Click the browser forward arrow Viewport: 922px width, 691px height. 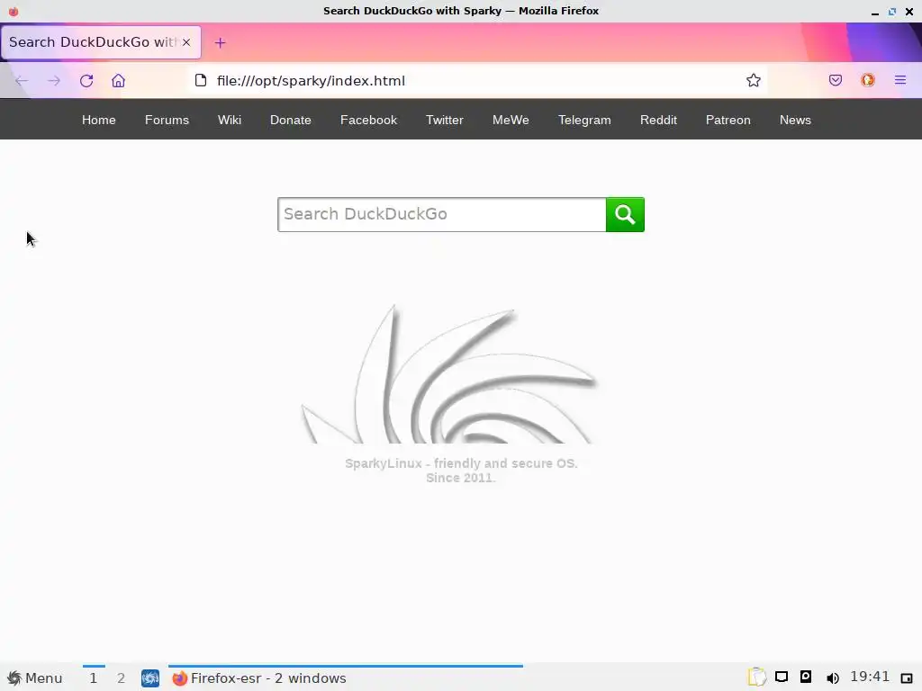54,80
